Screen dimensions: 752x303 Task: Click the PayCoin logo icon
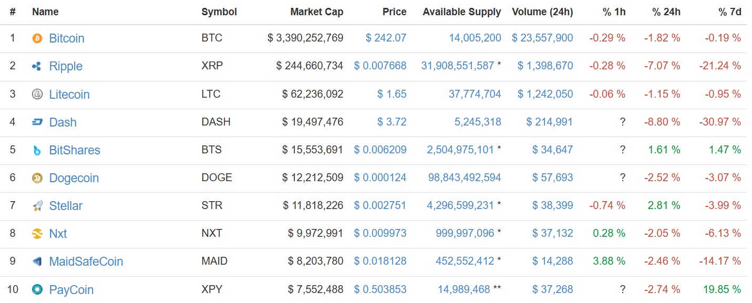tap(37, 289)
